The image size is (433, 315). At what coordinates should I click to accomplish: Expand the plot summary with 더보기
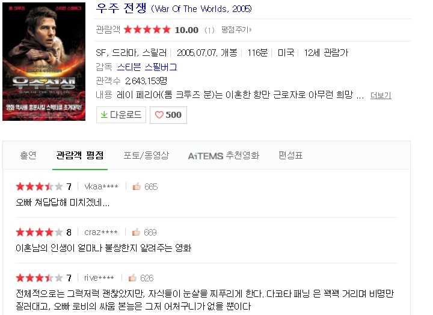[381, 95]
